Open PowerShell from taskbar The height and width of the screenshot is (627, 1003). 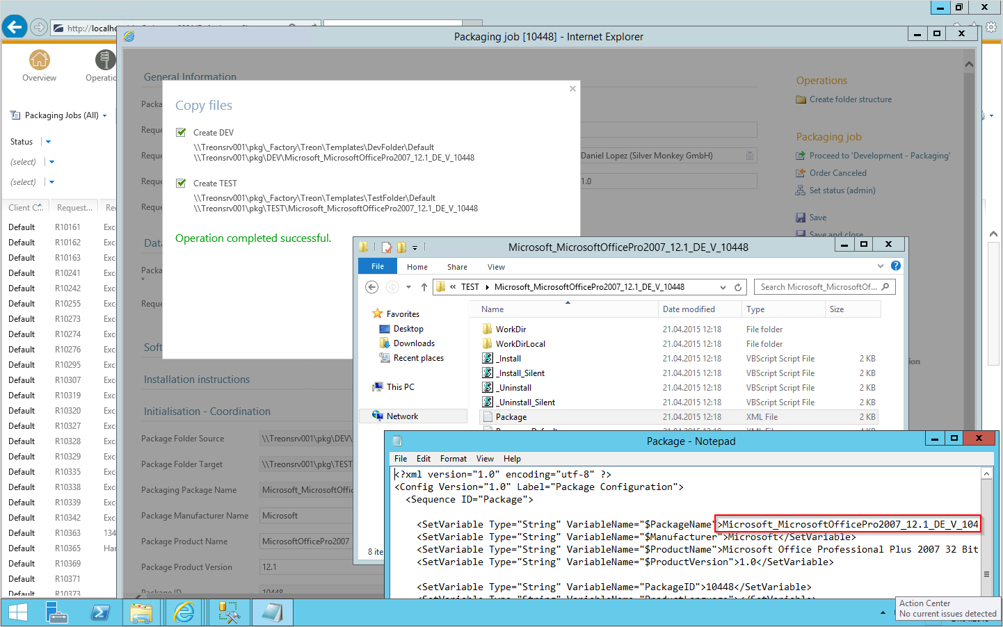[100, 612]
